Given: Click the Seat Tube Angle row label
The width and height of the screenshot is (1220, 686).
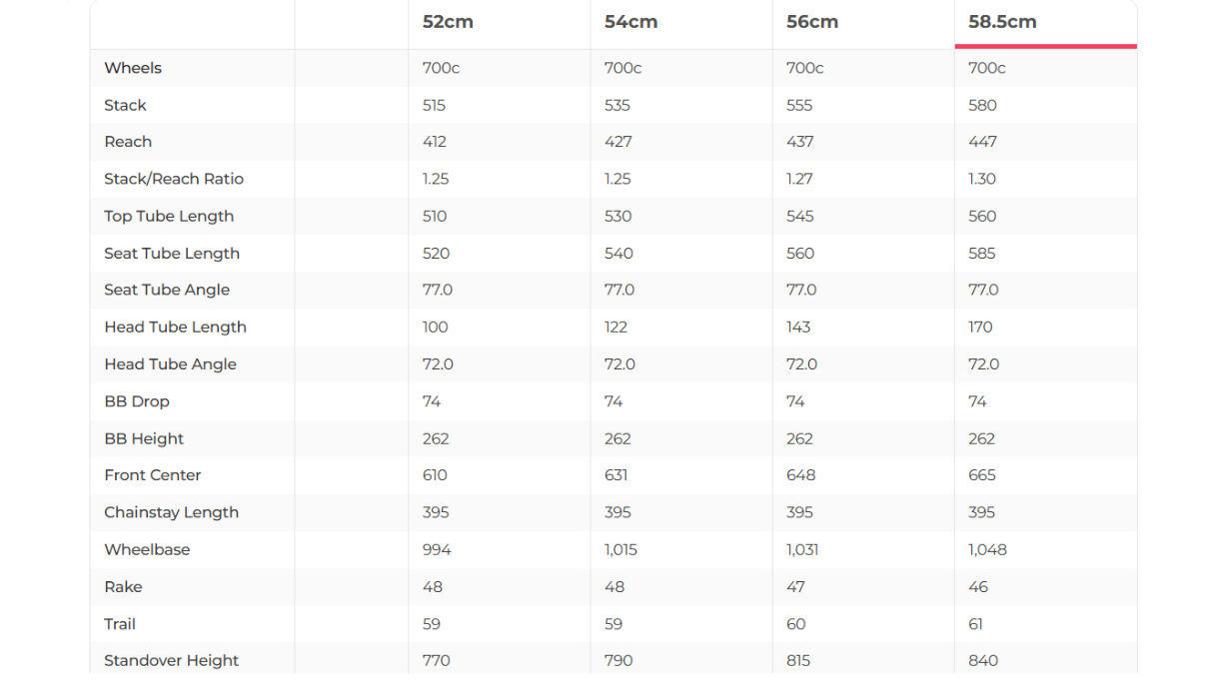Looking at the screenshot, I should pyautogui.click(x=167, y=290).
